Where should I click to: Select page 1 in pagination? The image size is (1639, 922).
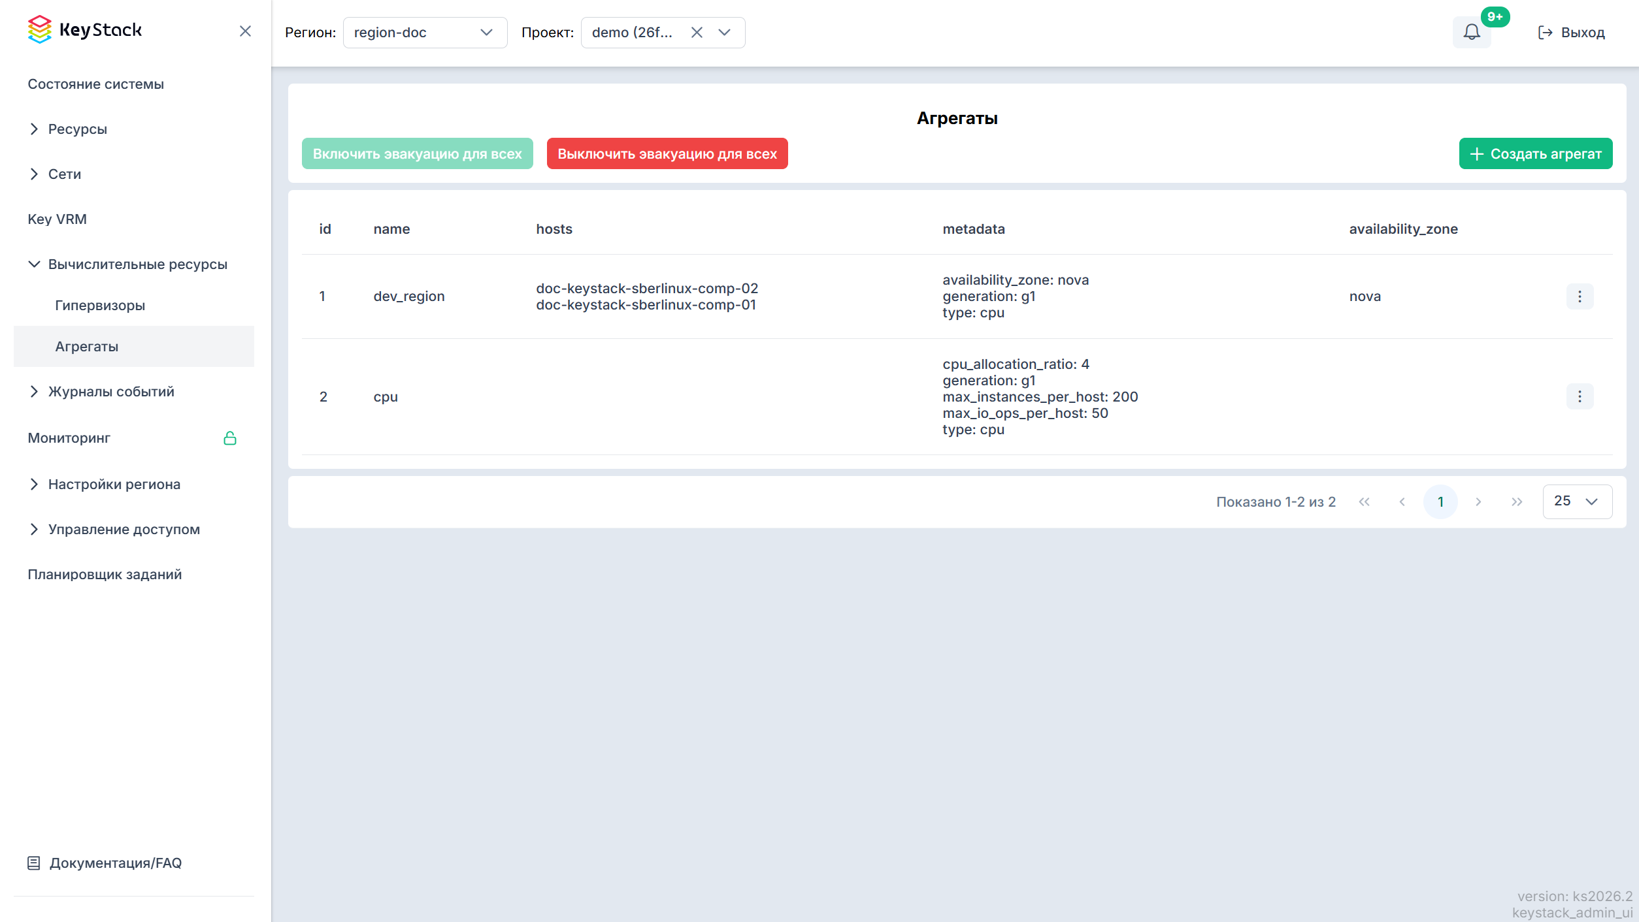click(x=1440, y=502)
